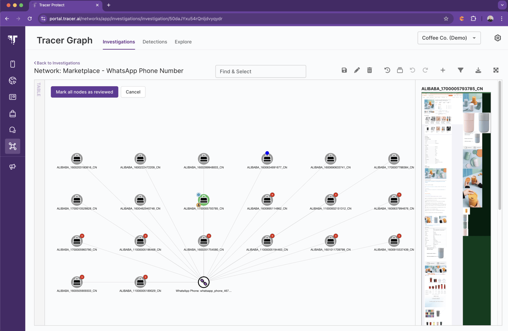Select node ALIBABA_11000005196468_CN
The width and height of the screenshot is (508, 331).
(140, 241)
